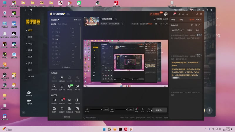Open 攻略 in 和平精英 sidebar

[30, 43]
